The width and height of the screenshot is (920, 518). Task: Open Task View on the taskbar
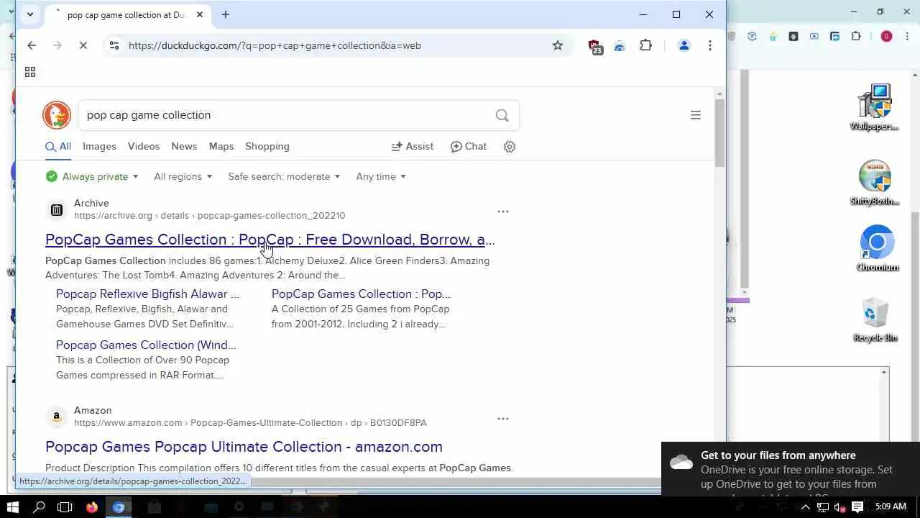pos(65,507)
